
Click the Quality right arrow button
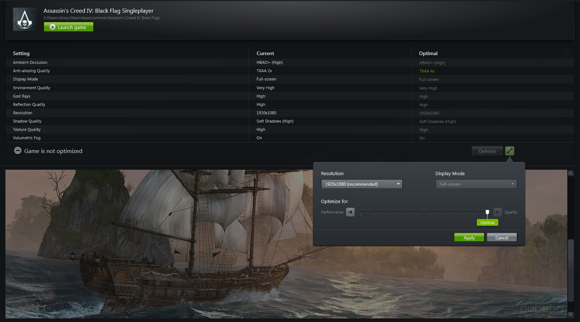(x=498, y=212)
